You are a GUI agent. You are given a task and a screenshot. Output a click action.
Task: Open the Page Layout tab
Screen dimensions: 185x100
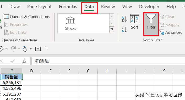pyautogui.click(x=39, y=7)
